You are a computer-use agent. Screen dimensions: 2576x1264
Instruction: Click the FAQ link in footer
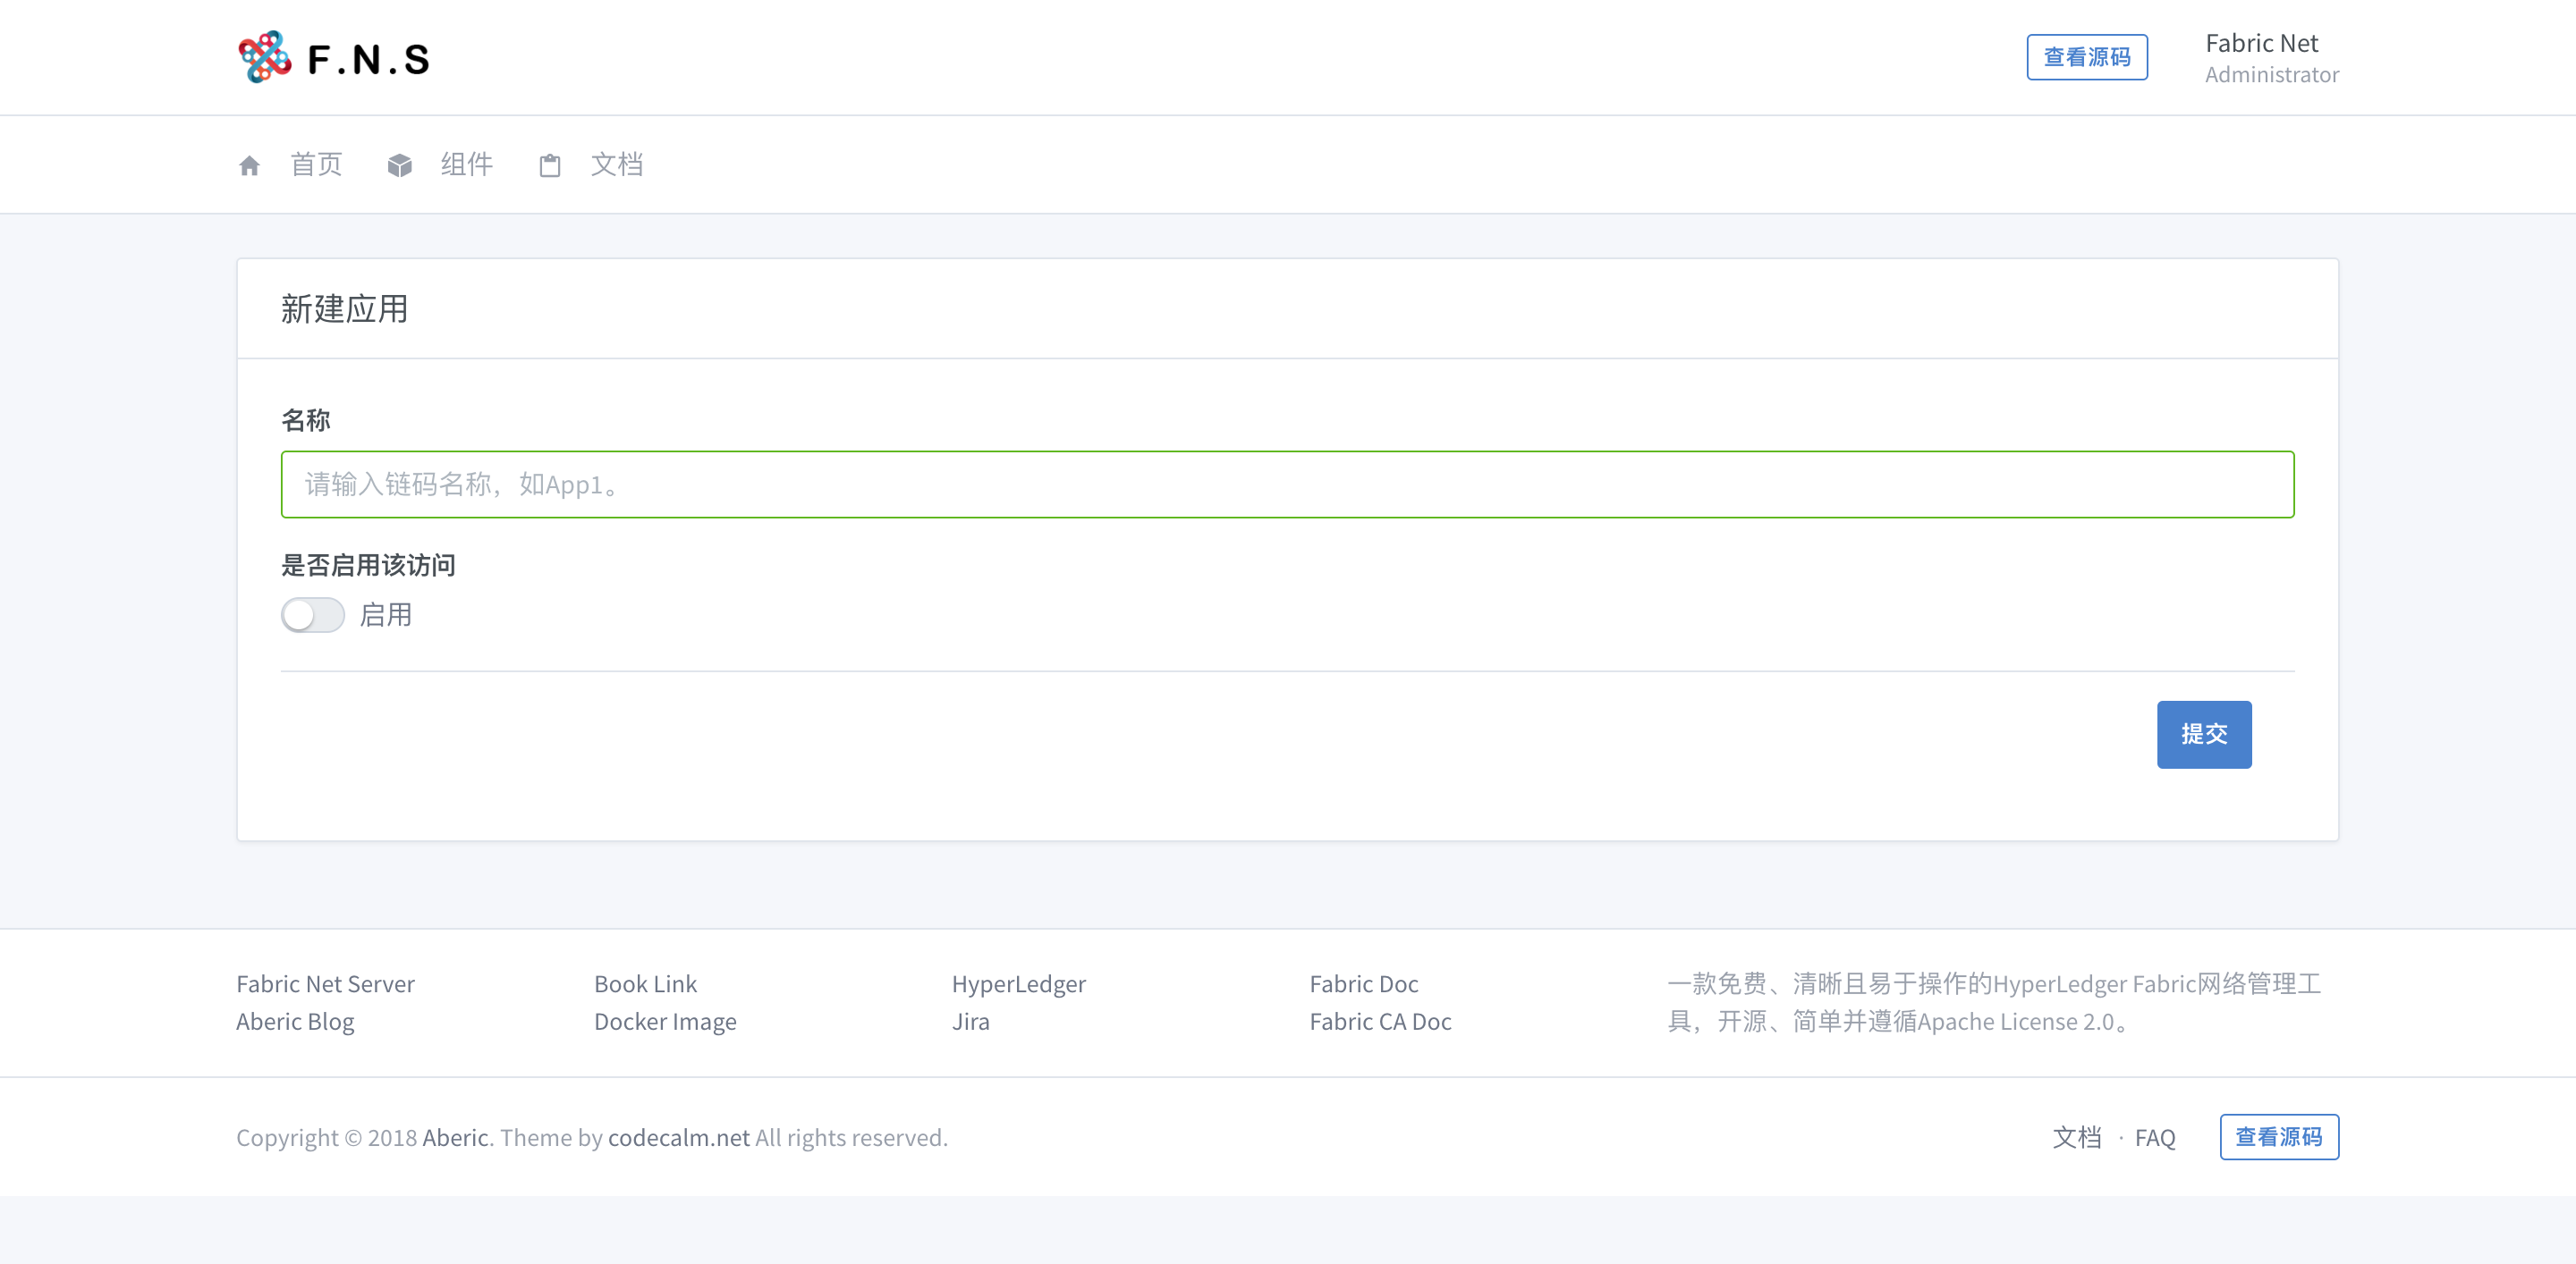(2154, 1137)
